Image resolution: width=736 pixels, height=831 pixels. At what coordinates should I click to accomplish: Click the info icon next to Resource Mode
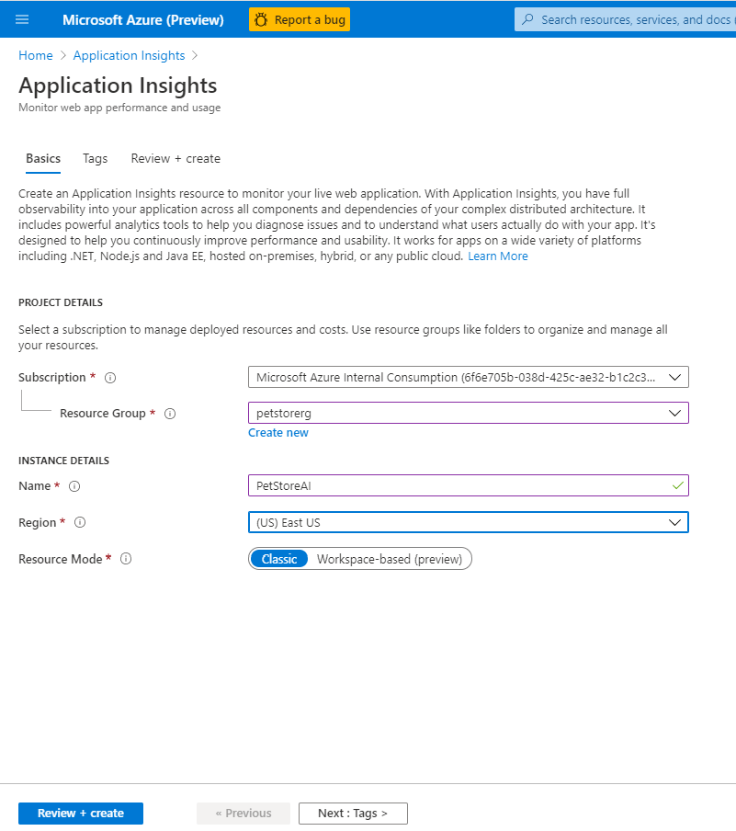tap(126, 558)
